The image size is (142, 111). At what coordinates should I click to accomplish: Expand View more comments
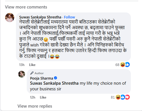26,7
